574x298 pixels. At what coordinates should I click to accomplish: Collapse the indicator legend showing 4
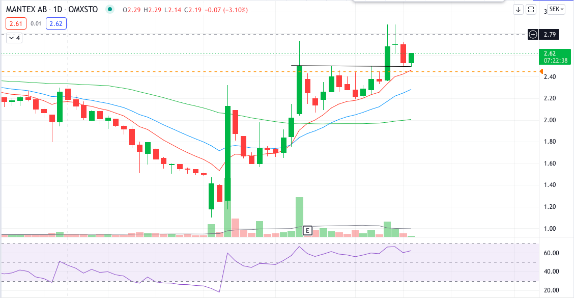[x=14, y=38]
